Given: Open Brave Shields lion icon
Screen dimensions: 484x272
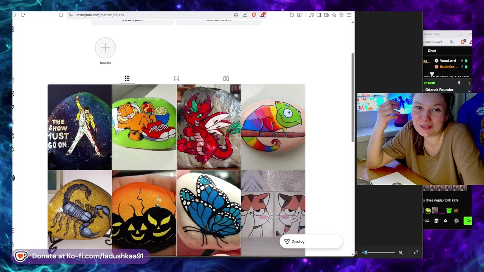Looking at the screenshot, I should pyautogui.click(x=254, y=15).
